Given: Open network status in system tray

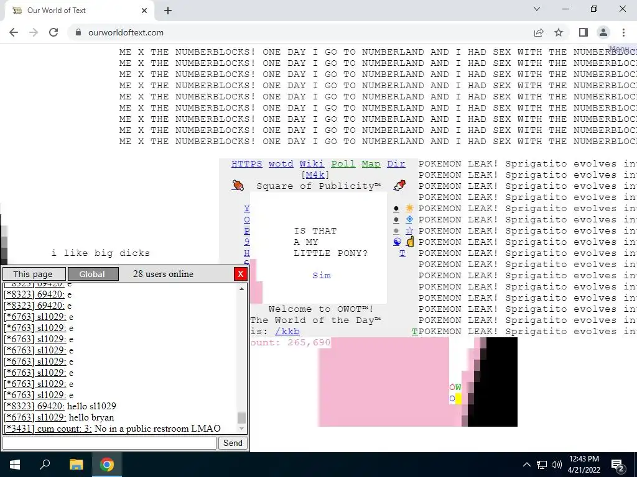Looking at the screenshot, I should (542, 465).
